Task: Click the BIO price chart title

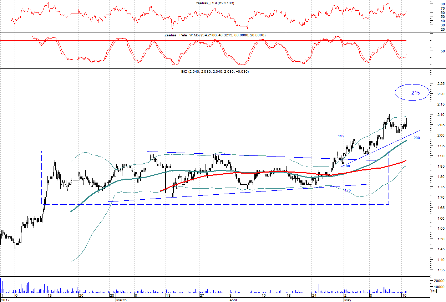Action: (x=215, y=72)
